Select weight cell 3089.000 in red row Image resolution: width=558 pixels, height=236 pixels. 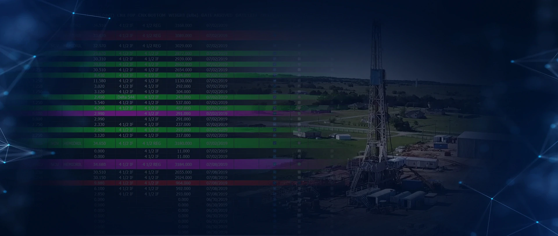click(183, 35)
